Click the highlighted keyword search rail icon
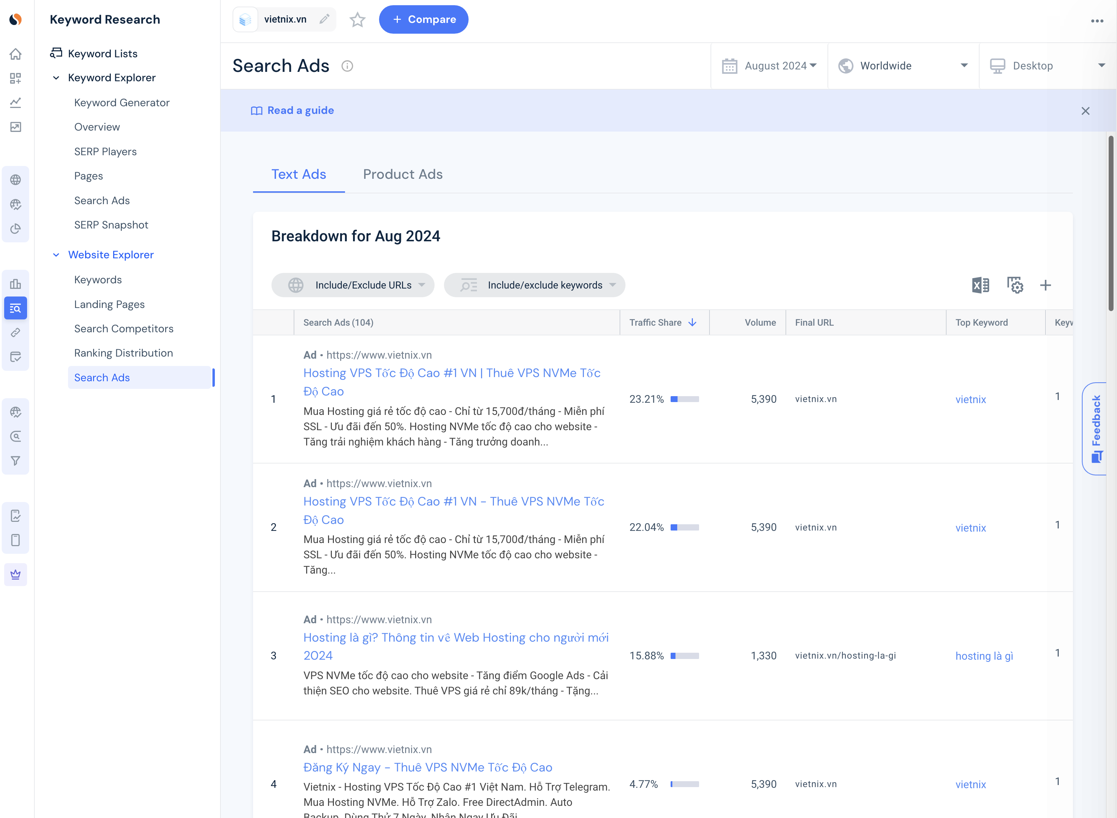 click(16, 308)
